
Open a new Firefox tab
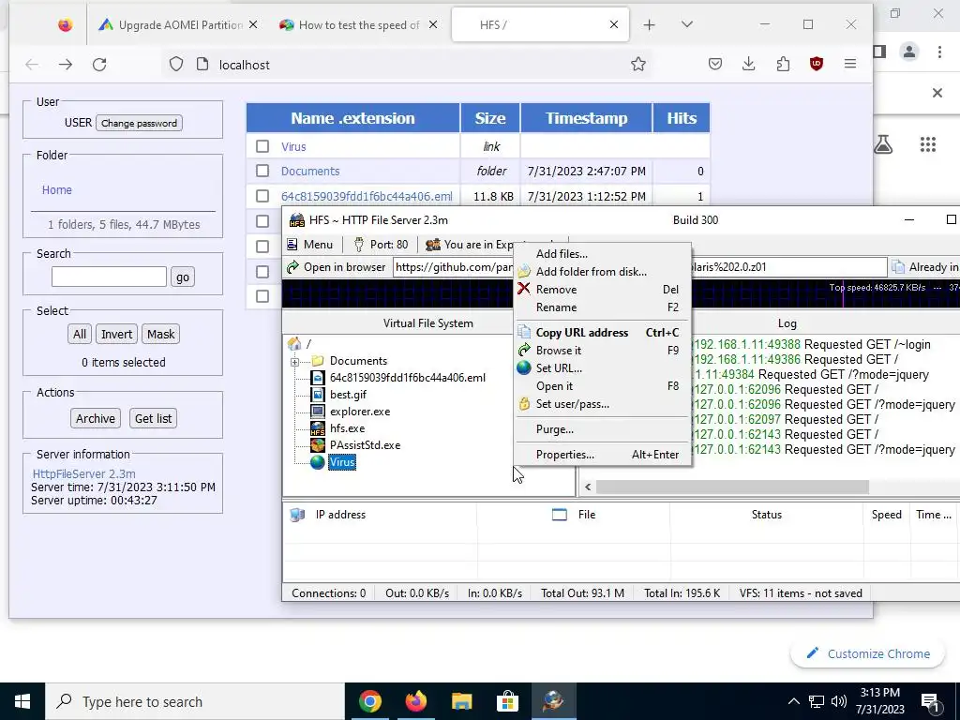click(650, 24)
